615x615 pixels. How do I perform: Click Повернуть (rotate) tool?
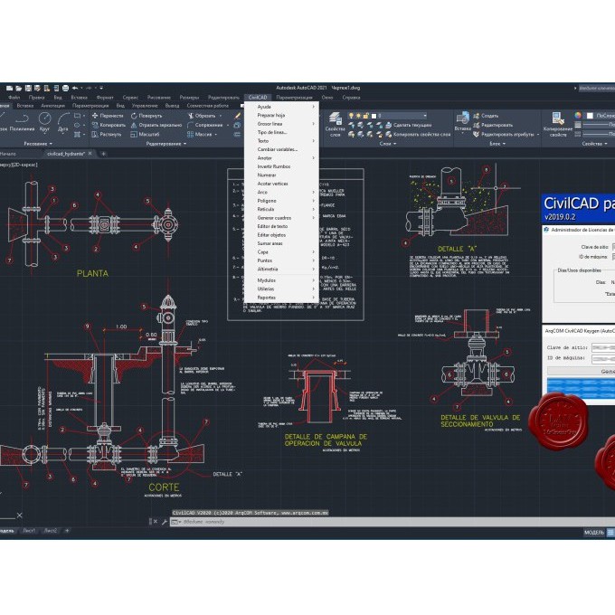147,116
